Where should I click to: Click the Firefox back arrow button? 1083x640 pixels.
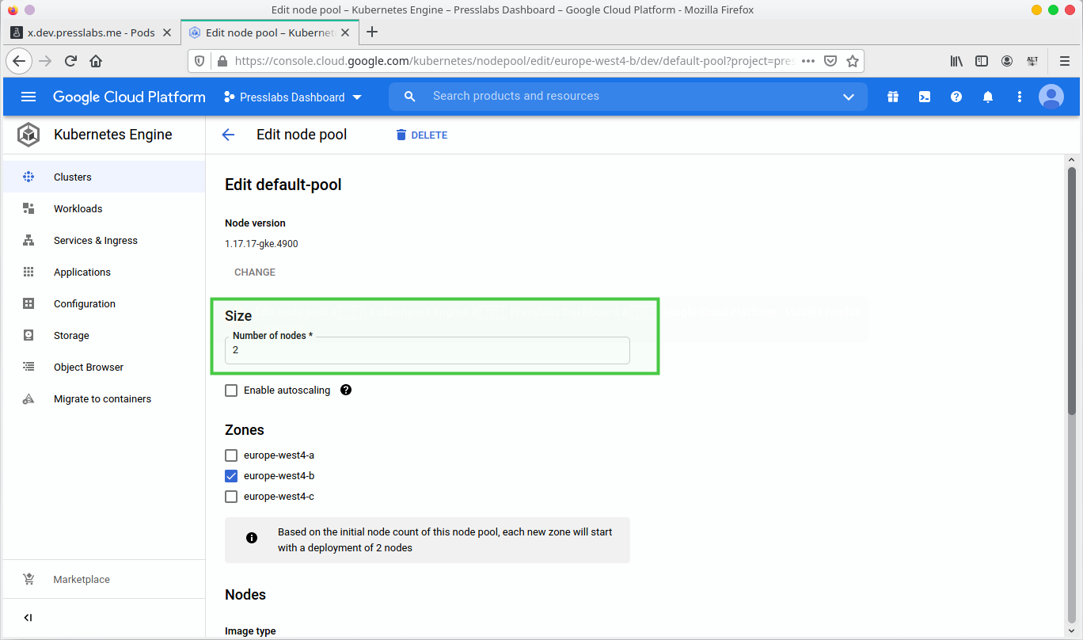pos(19,61)
